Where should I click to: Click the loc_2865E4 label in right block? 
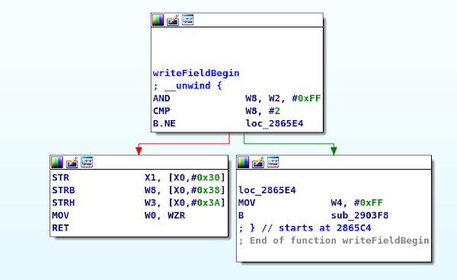[x=267, y=190]
